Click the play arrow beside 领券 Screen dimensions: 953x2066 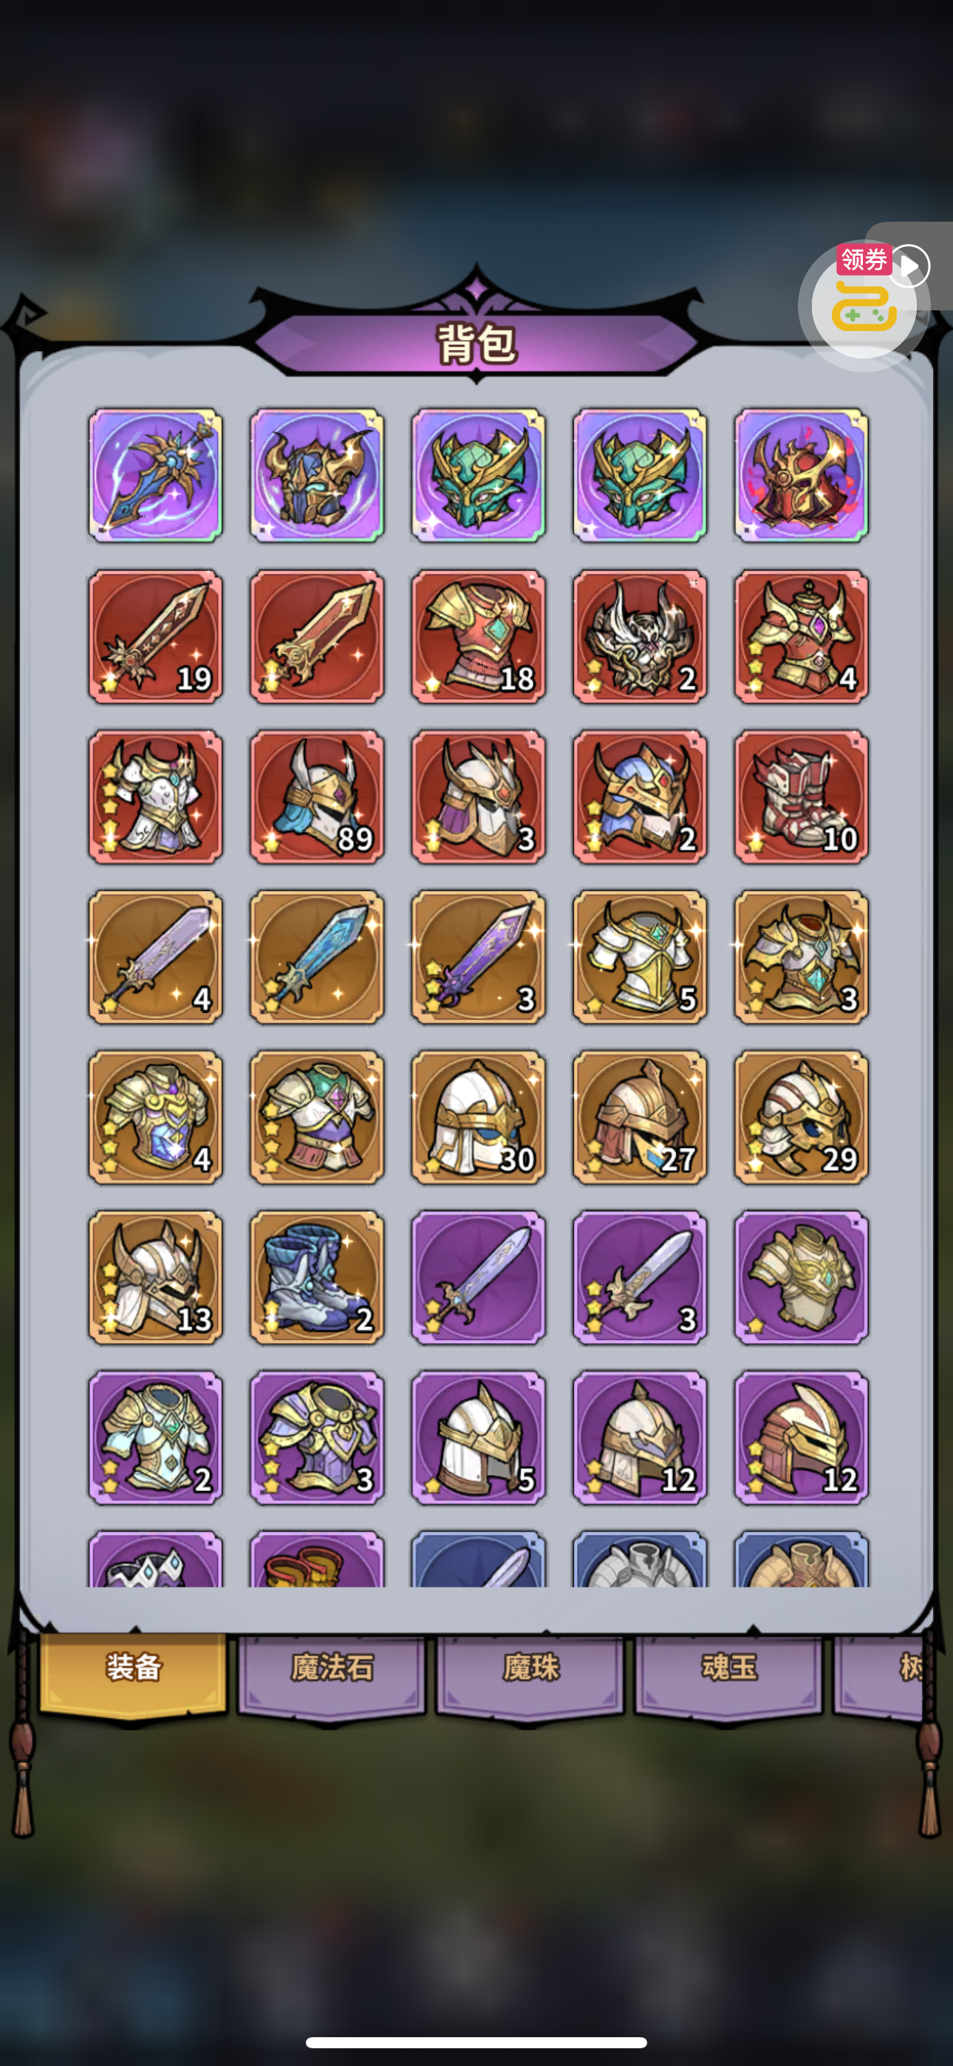click(x=909, y=266)
